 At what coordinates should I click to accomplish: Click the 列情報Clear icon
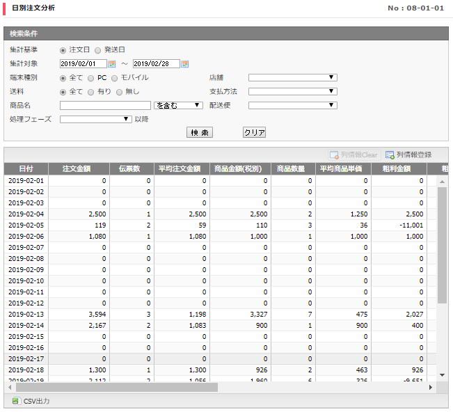(x=334, y=155)
